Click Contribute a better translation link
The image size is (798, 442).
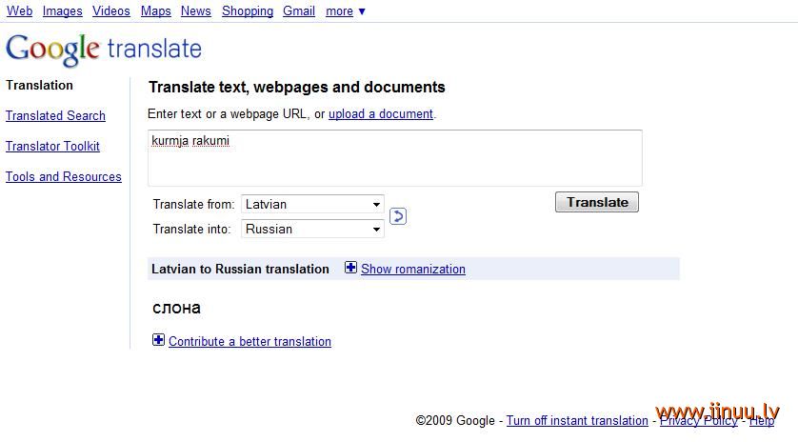point(249,341)
